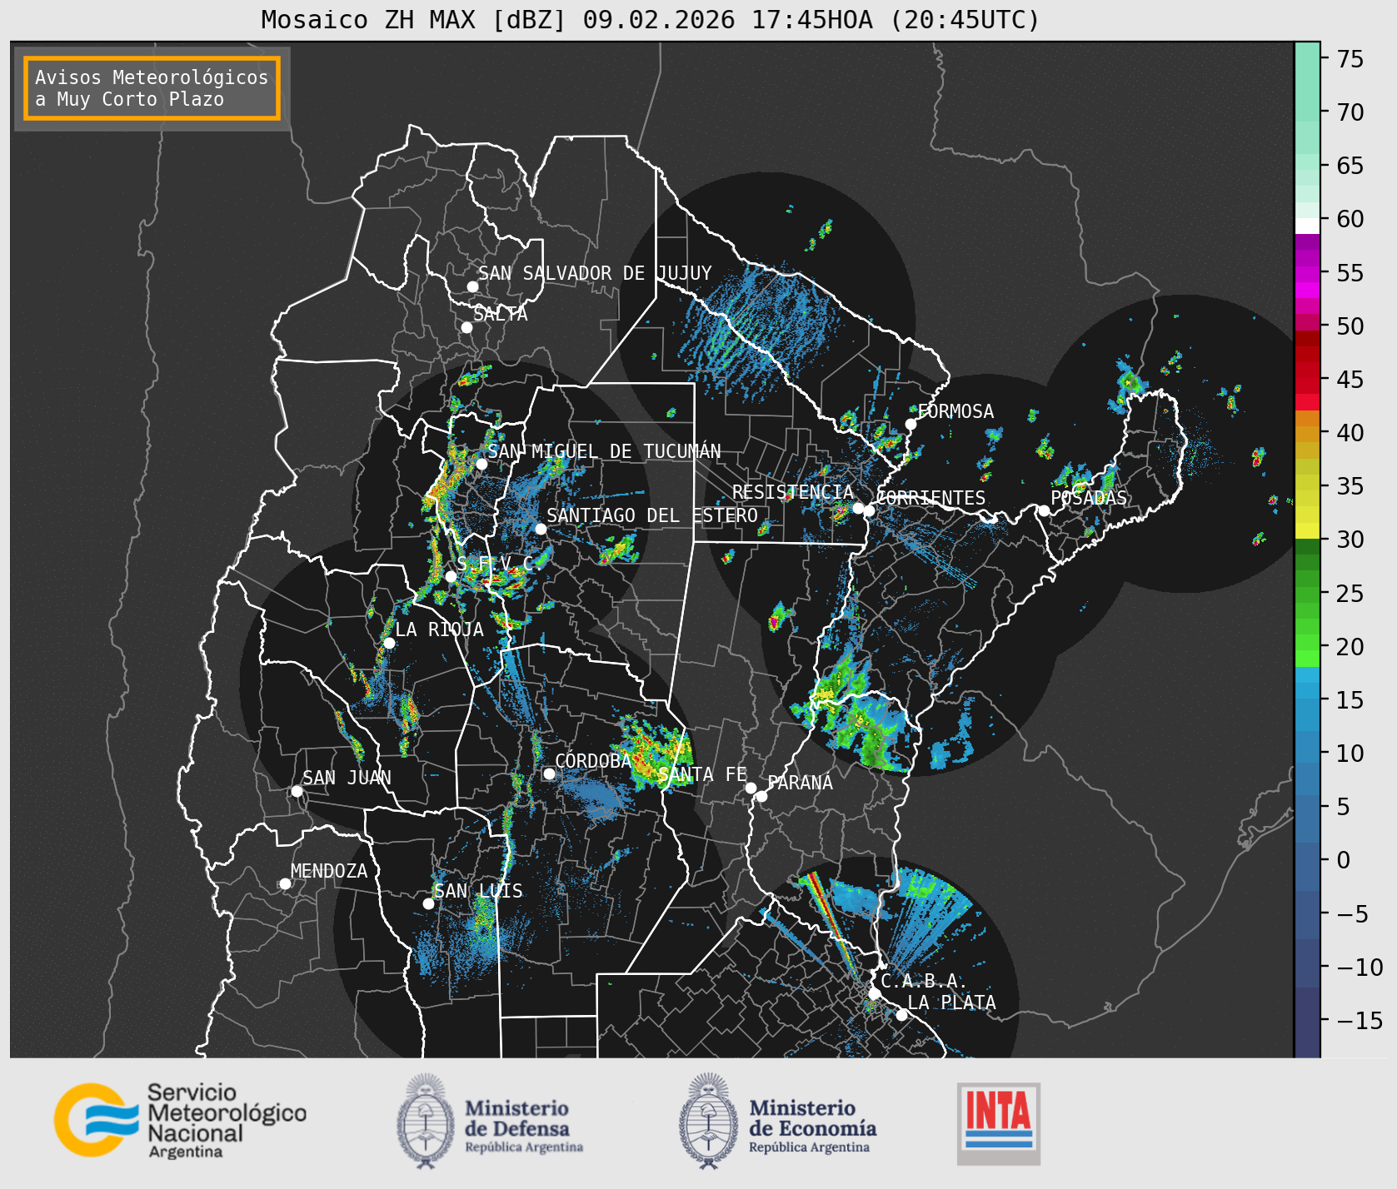Screen dimensions: 1397x1189
Task: Select the San Luis city marker dot
Action: (x=428, y=903)
